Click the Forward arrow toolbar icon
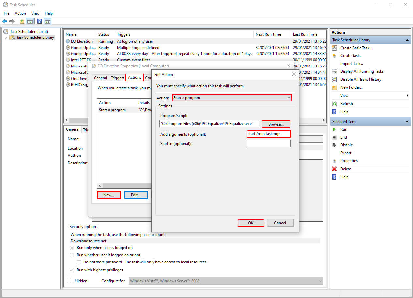This screenshot has height=298, width=413. [12, 21]
